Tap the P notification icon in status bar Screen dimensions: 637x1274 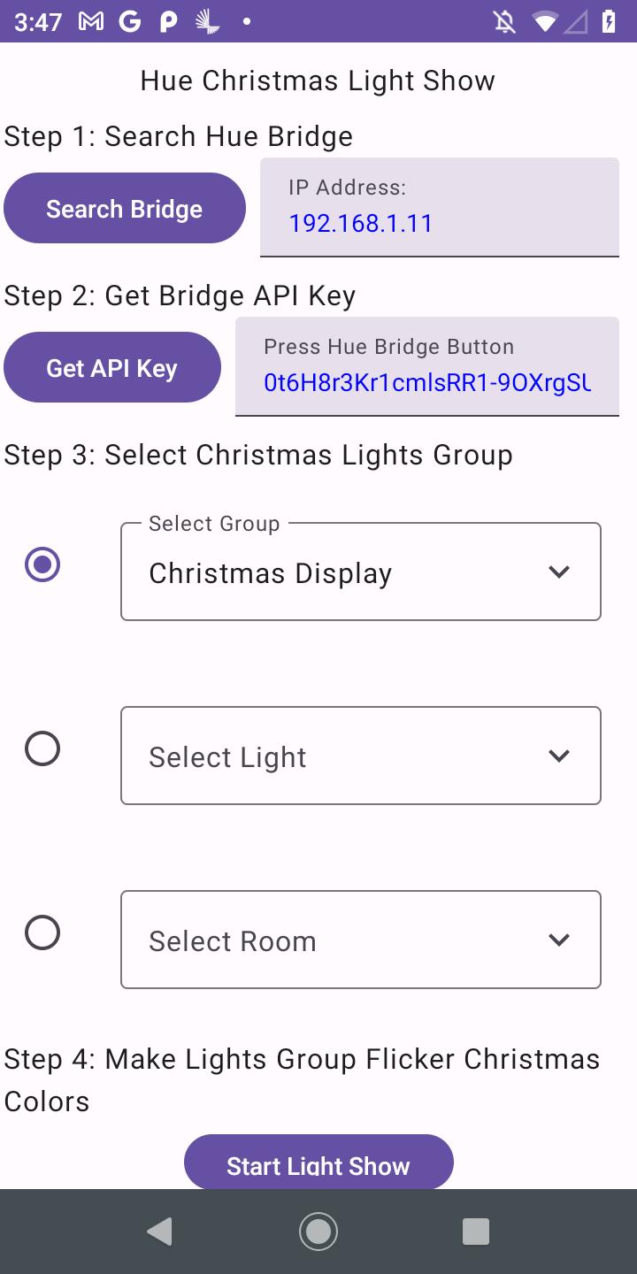pyautogui.click(x=168, y=21)
